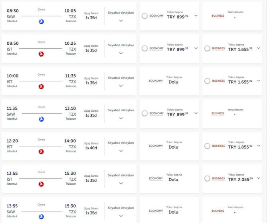The width and height of the screenshot is (268, 223).
Task: Choose Business fare TRY 2.055 on 13:55 flight
Action: tap(207, 179)
